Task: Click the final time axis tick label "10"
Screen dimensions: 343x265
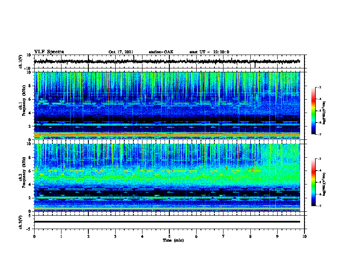Action: click(304, 236)
